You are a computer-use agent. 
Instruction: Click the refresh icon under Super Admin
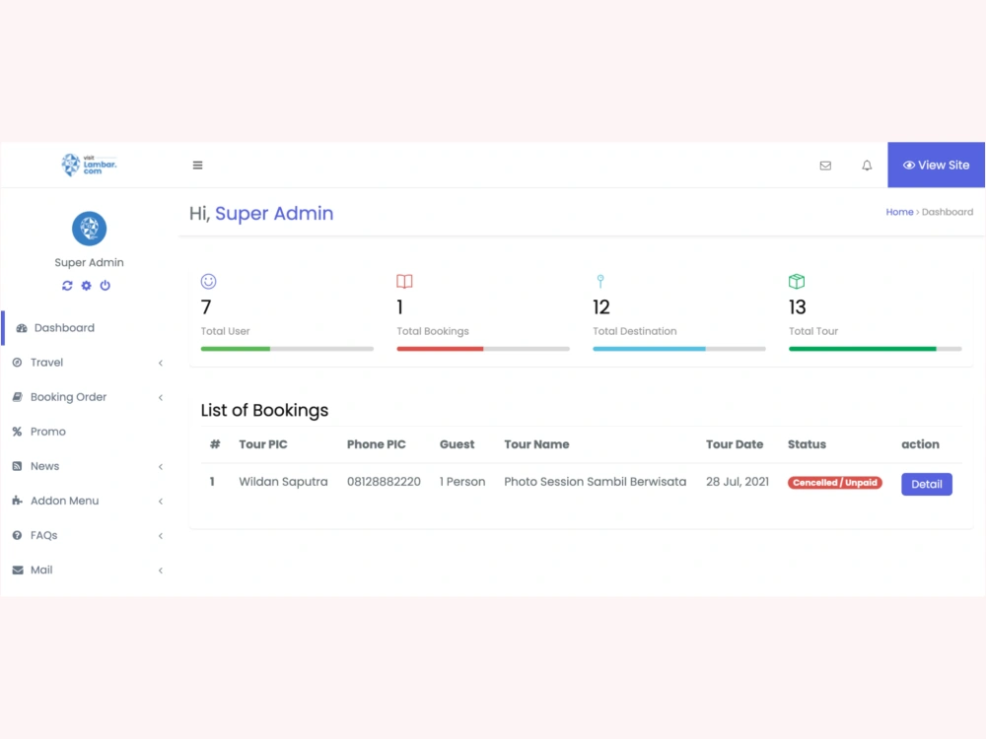(x=67, y=286)
